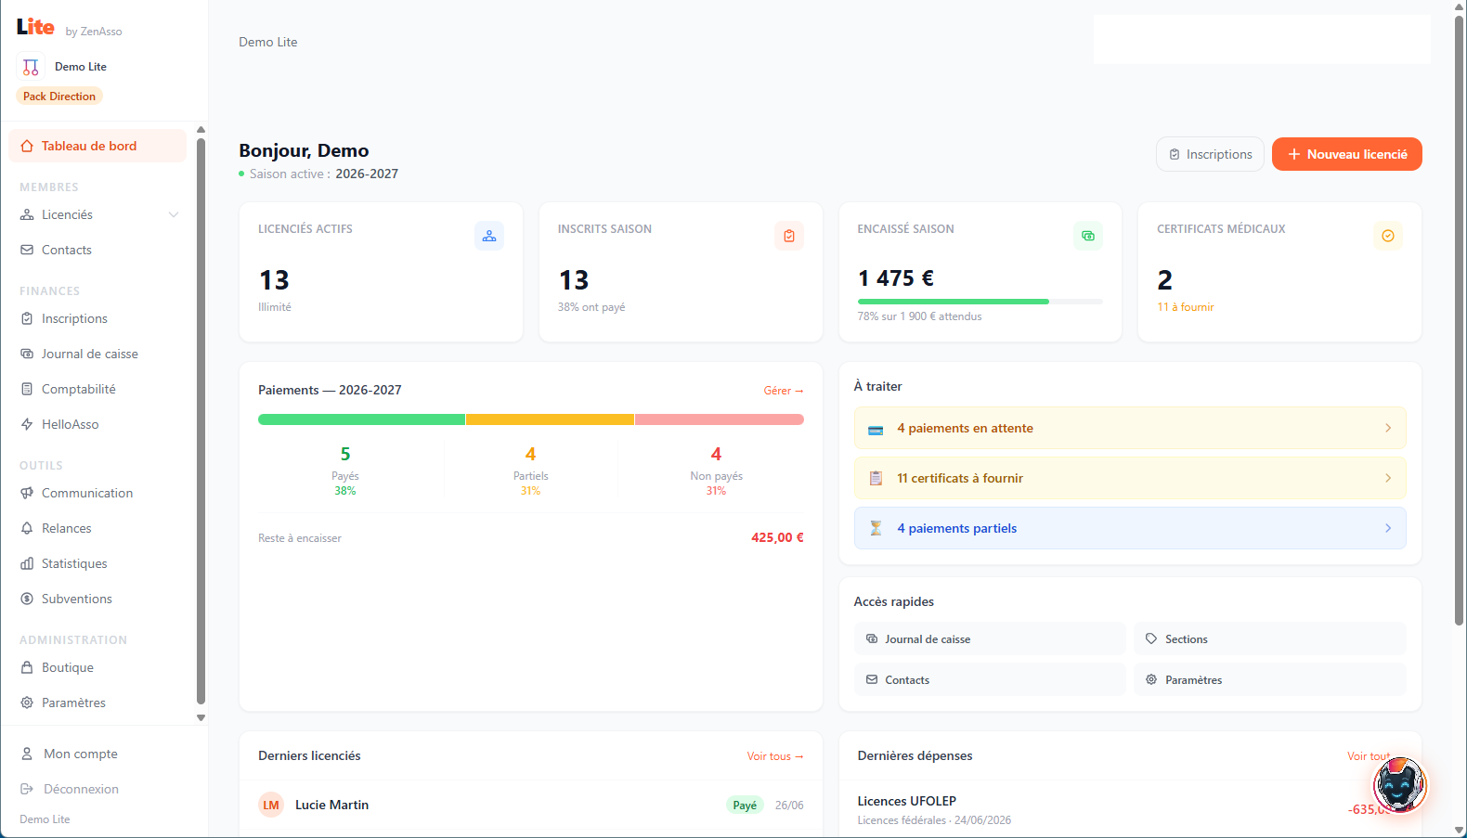Click the Gérer link in Paiements
The width and height of the screenshot is (1467, 838).
pos(784,391)
